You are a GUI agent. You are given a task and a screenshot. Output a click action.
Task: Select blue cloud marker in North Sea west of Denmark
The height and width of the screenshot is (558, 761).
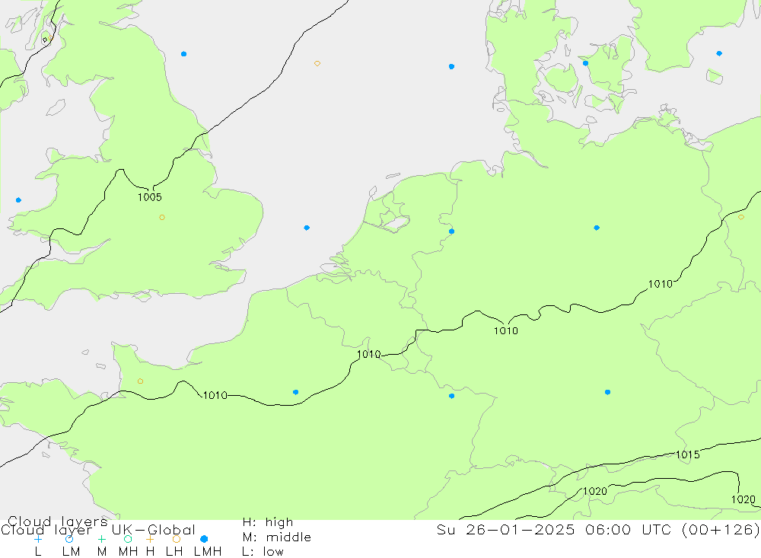coord(451,66)
